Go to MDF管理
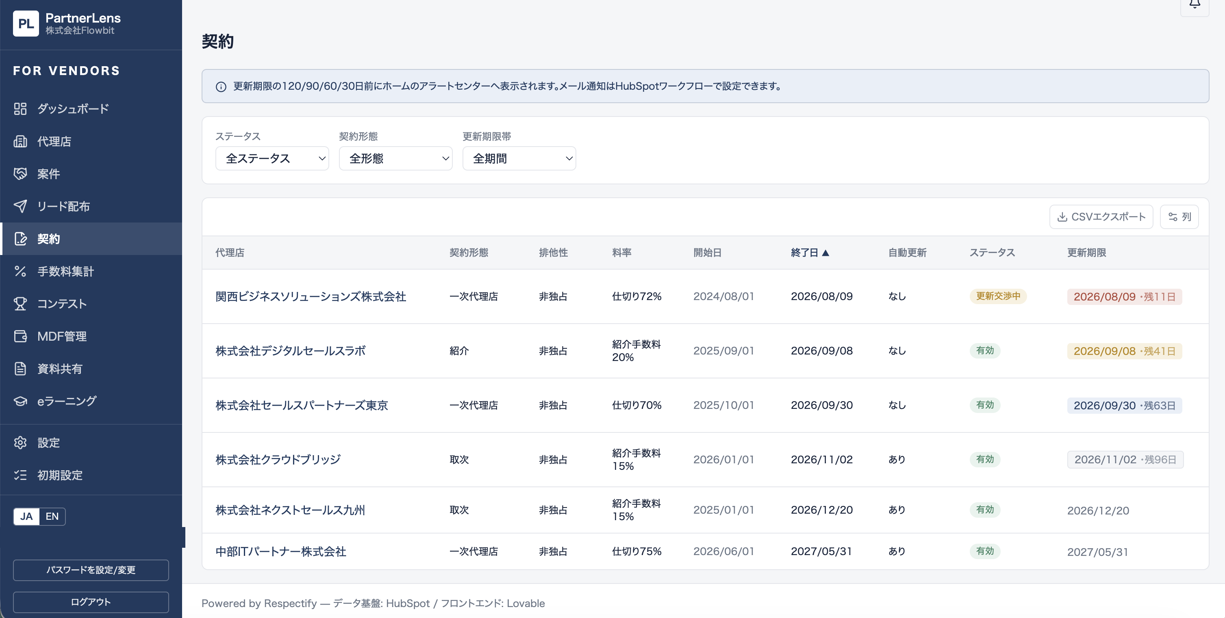This screenshot has width=1225, height=618. click(91, 336)
